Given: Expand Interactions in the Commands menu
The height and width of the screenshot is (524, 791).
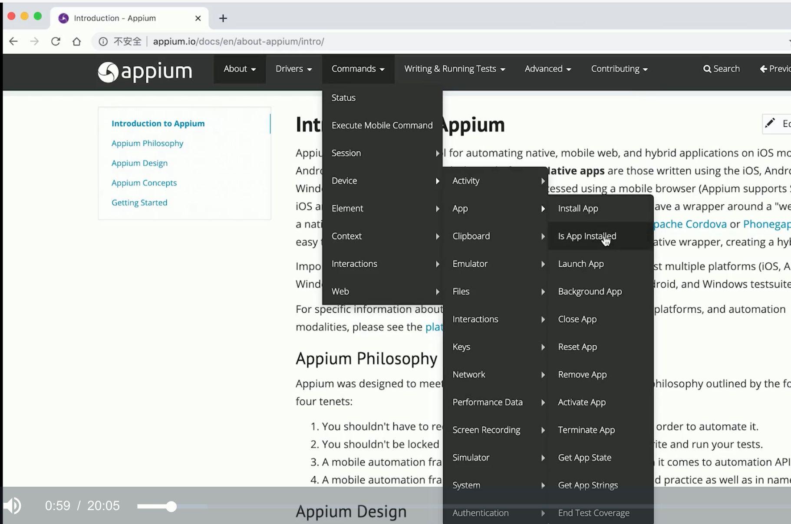Looking at the screenshot, I should tap(382, 264).
